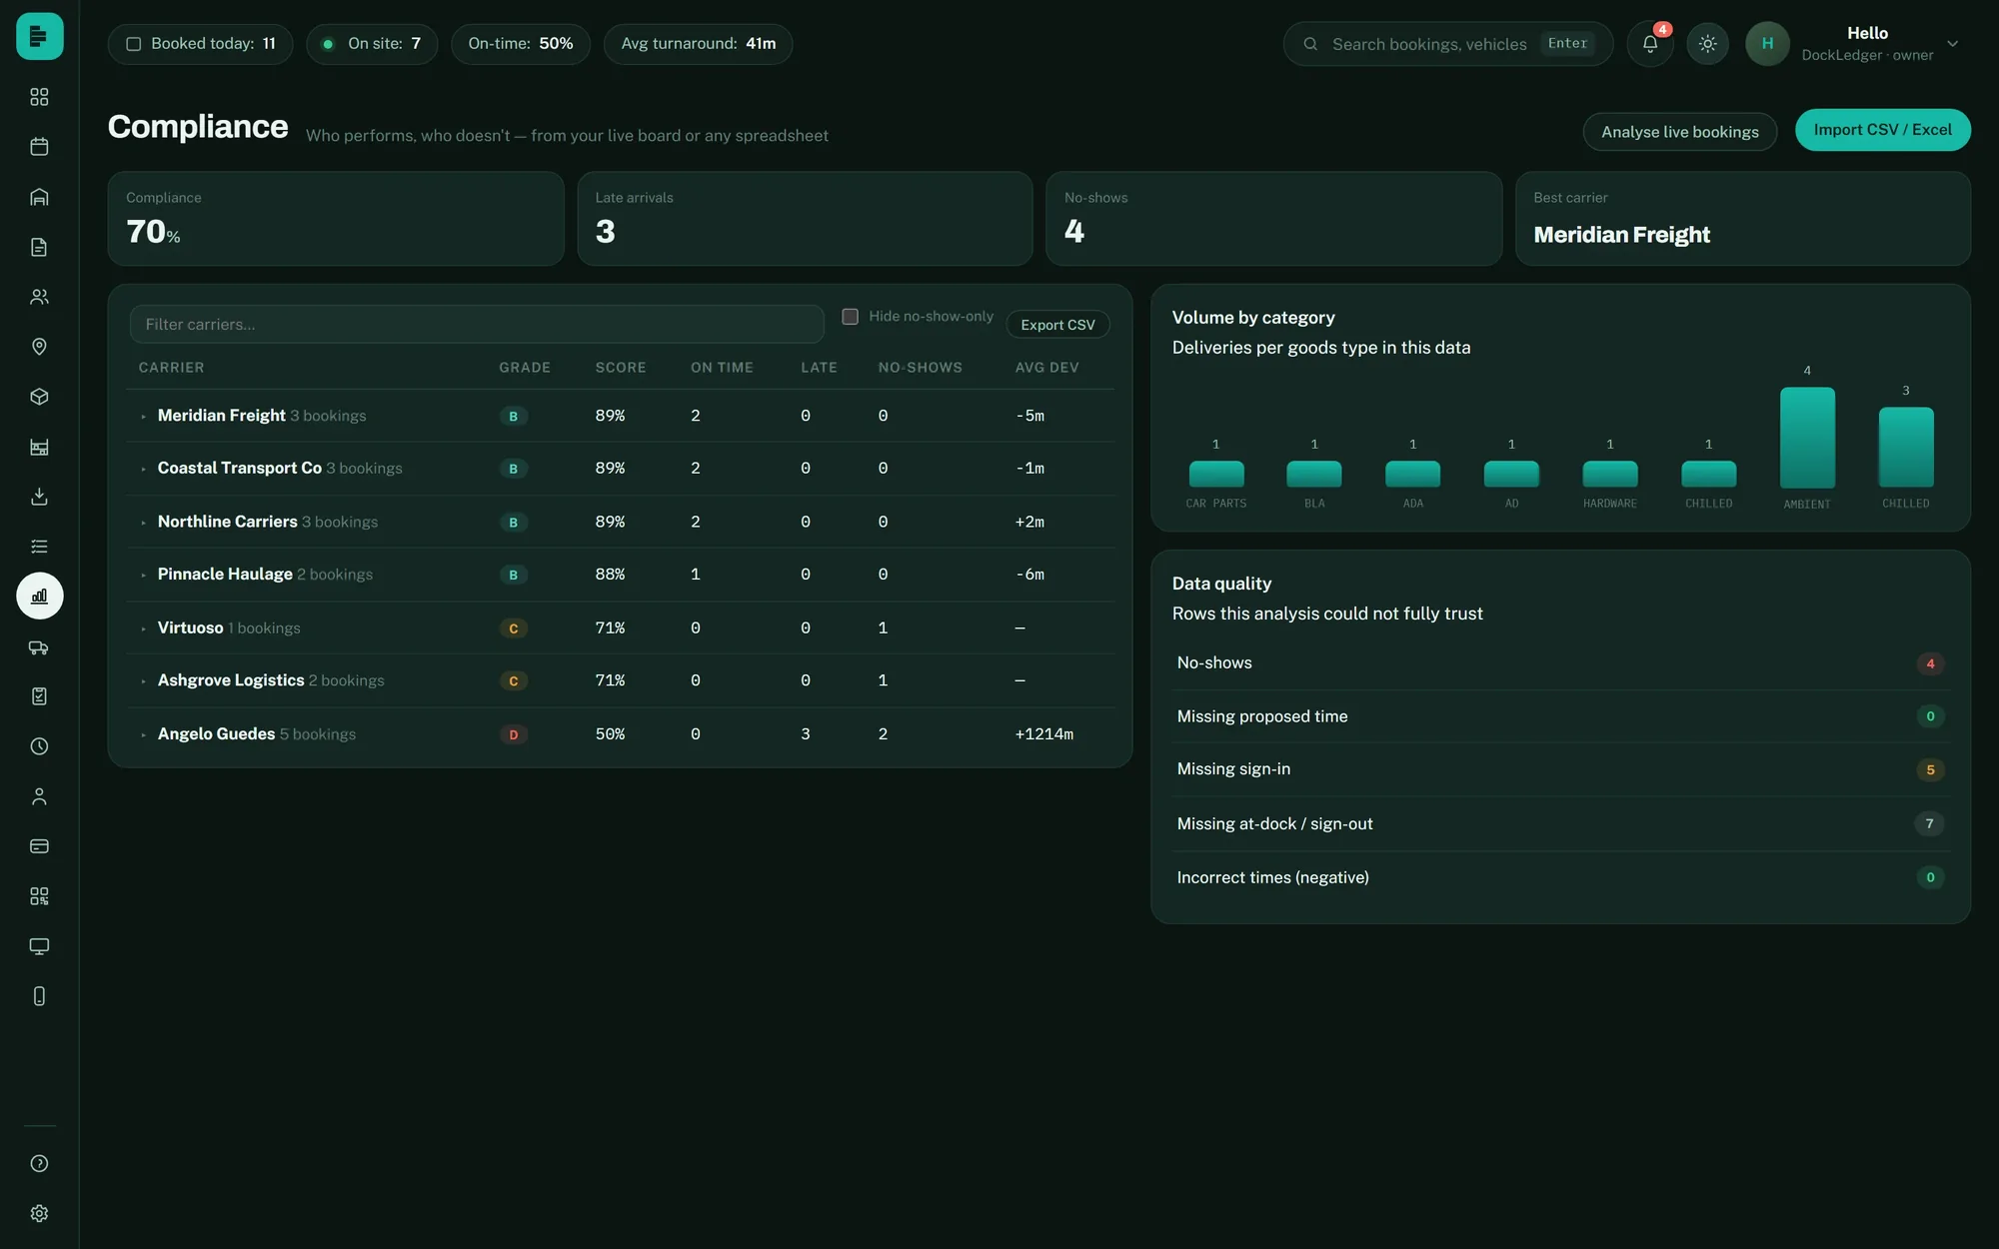Screen dimensions: 1999x1249
Task: Open the mobile phone icon in sidebar
Action: tap(39, 996)
